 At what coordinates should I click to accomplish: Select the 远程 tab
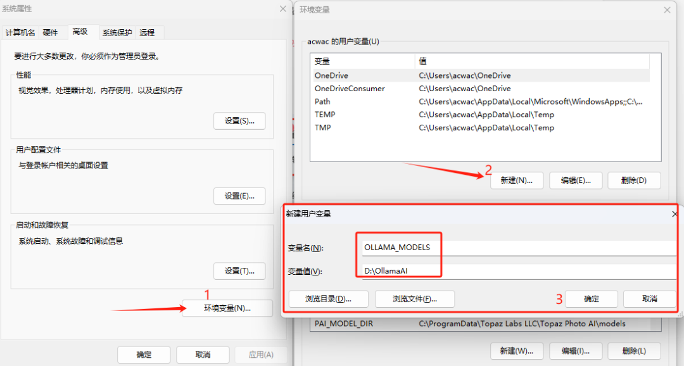pos(147,32)
